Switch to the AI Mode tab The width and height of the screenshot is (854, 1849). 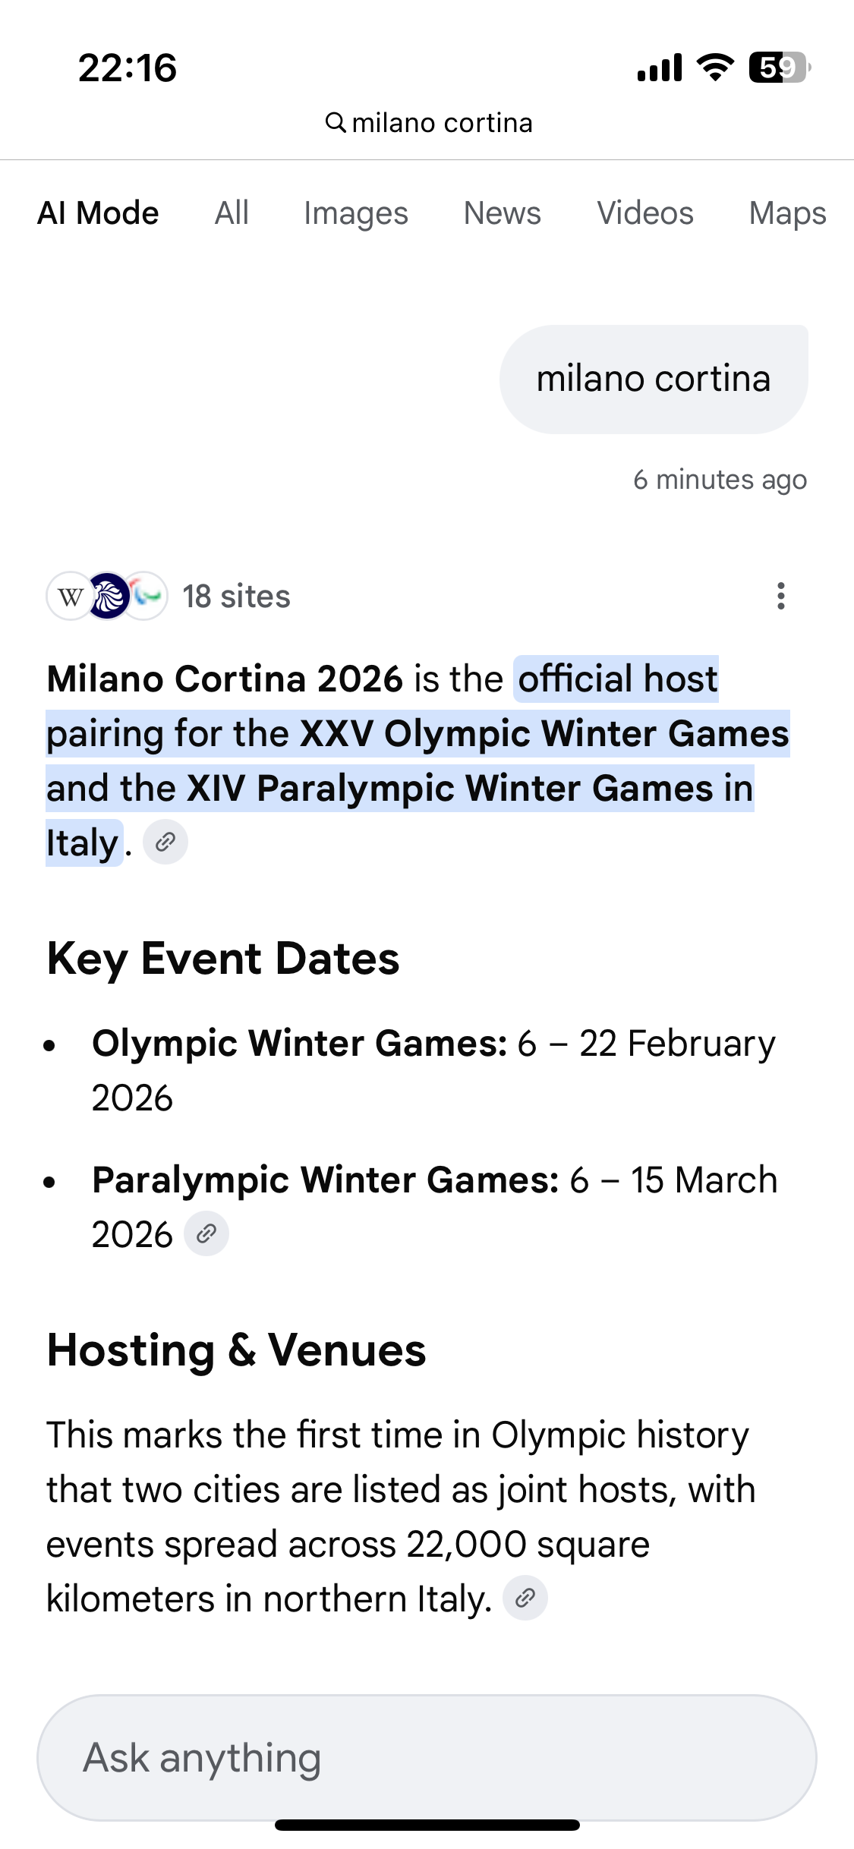(98, 213)
